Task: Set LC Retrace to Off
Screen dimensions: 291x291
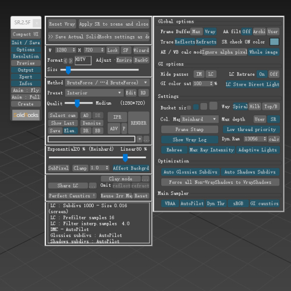Action: point(274,74)
